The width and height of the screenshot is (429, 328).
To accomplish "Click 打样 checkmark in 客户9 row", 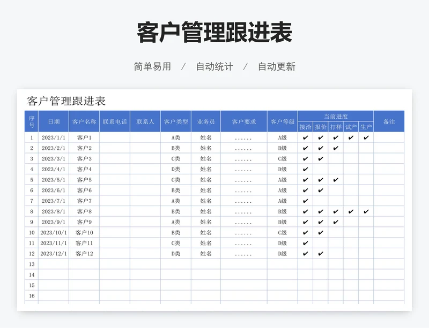I will click(336, 222).
